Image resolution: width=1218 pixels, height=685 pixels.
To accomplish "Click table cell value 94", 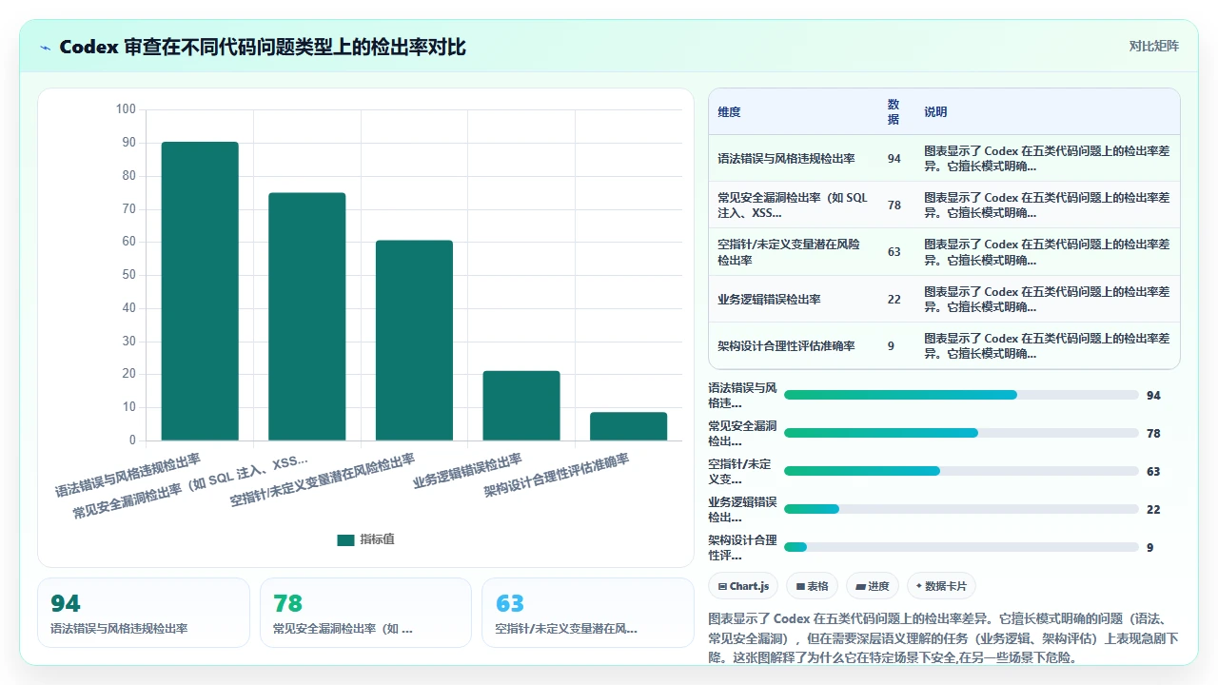I will 894,159.
